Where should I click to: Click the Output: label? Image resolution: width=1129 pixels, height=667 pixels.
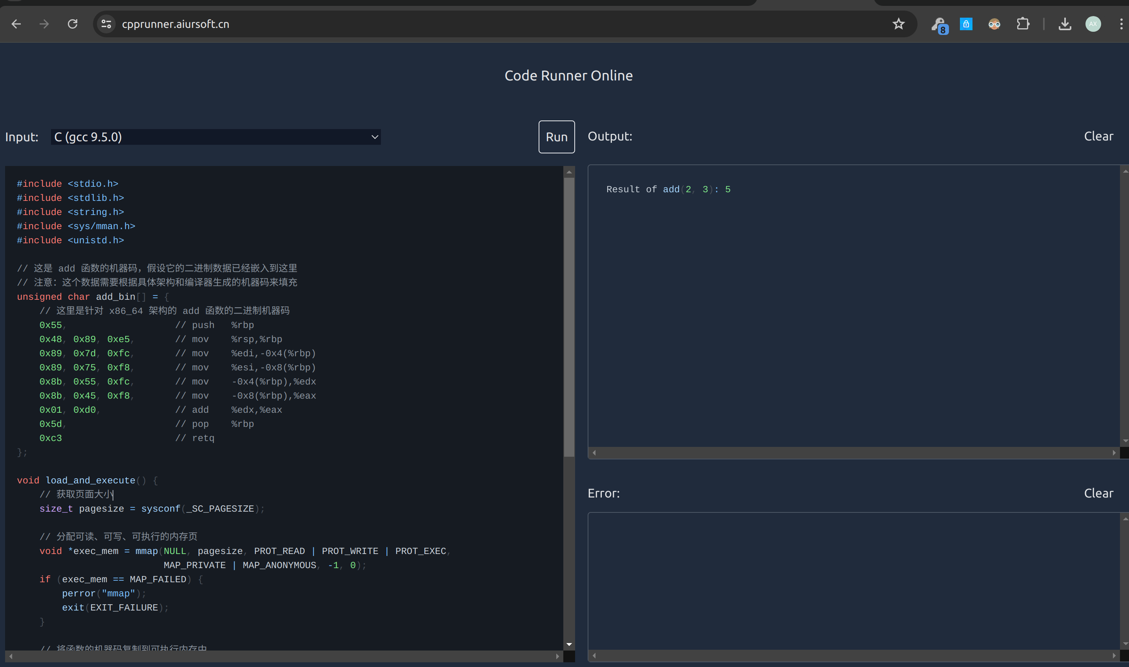(610, 136)
